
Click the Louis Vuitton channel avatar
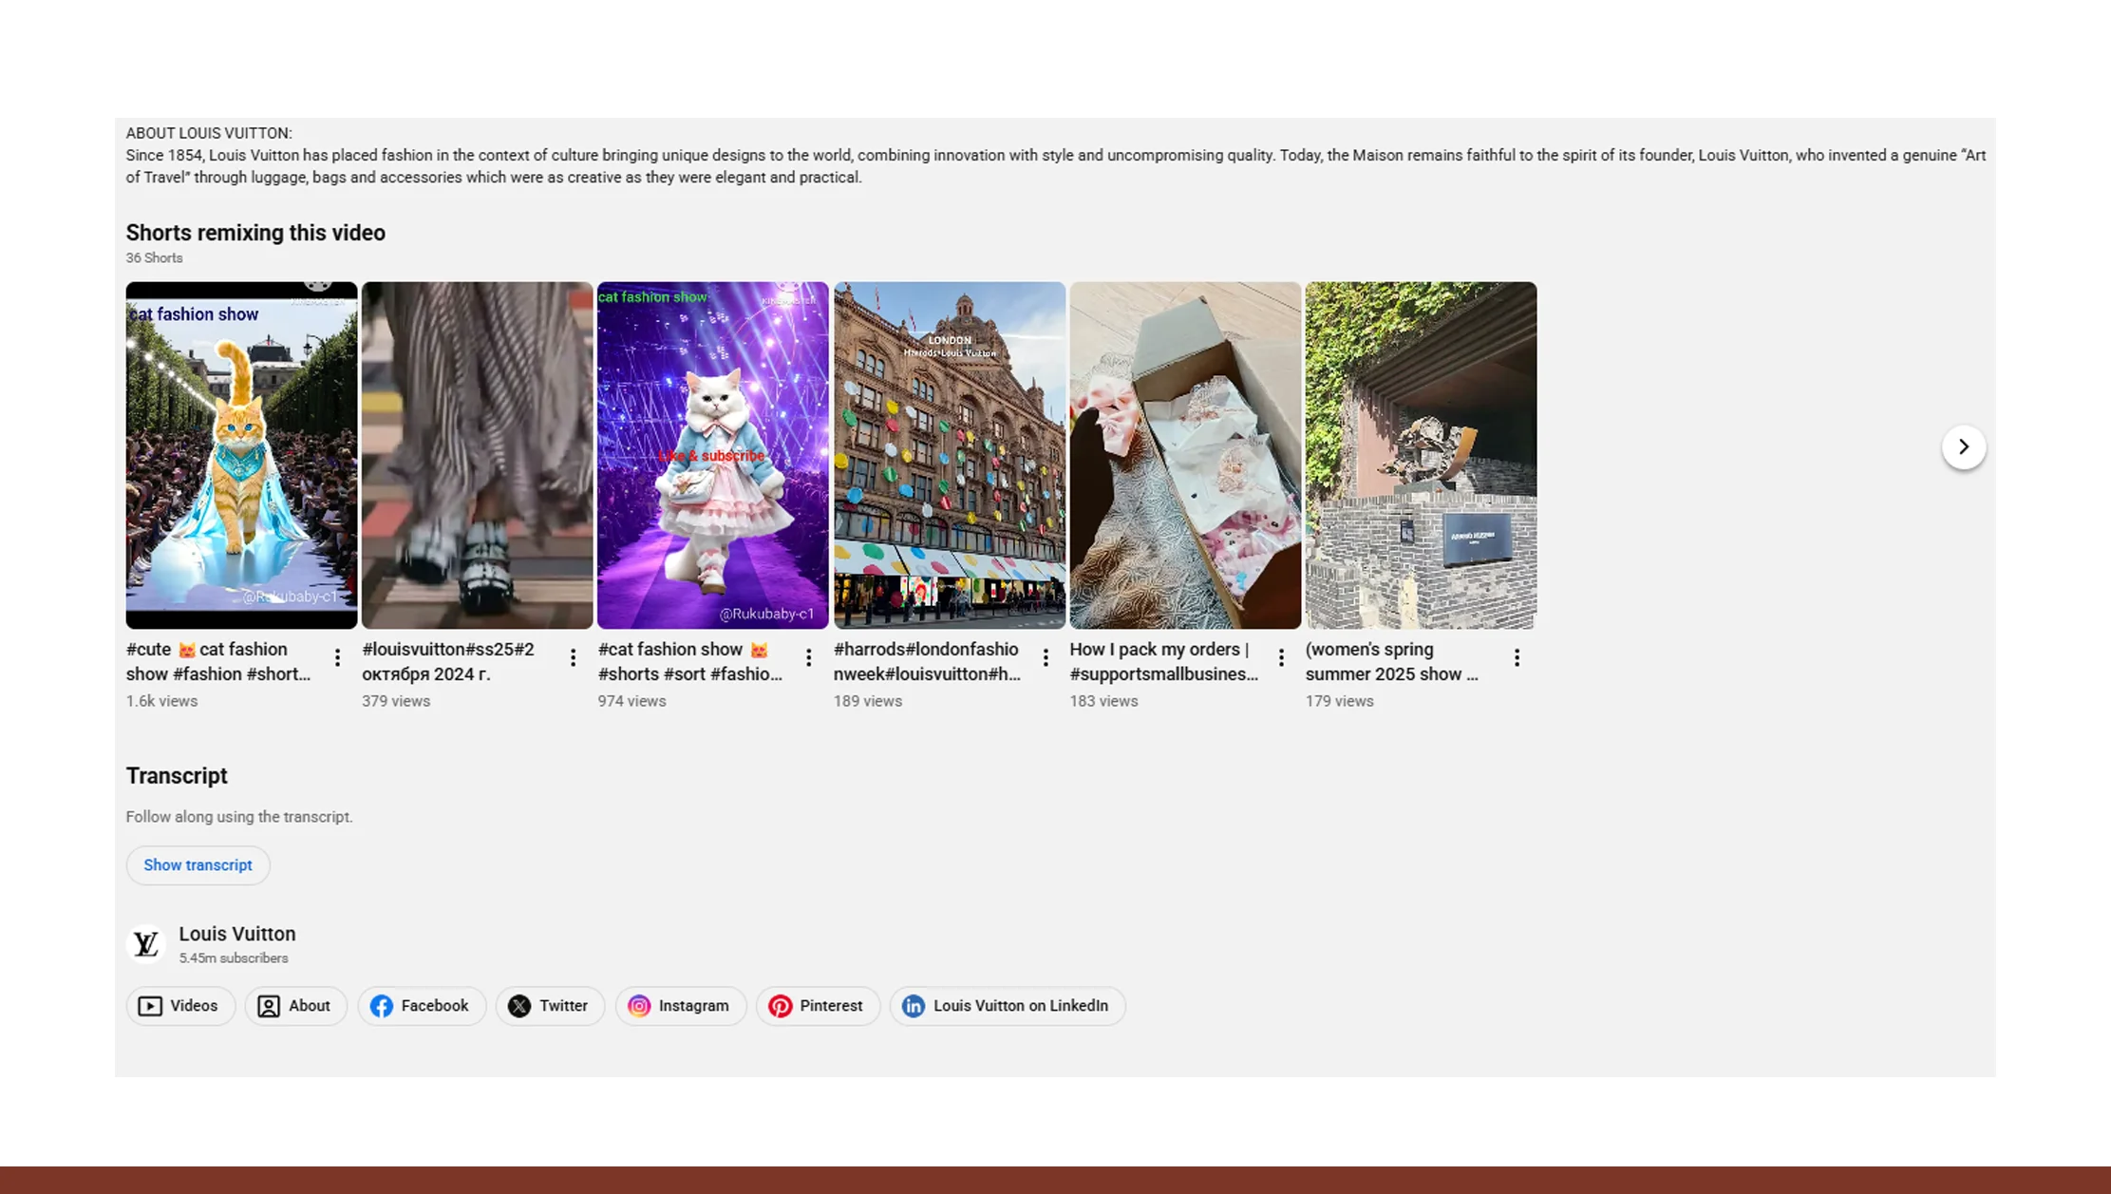145,943
